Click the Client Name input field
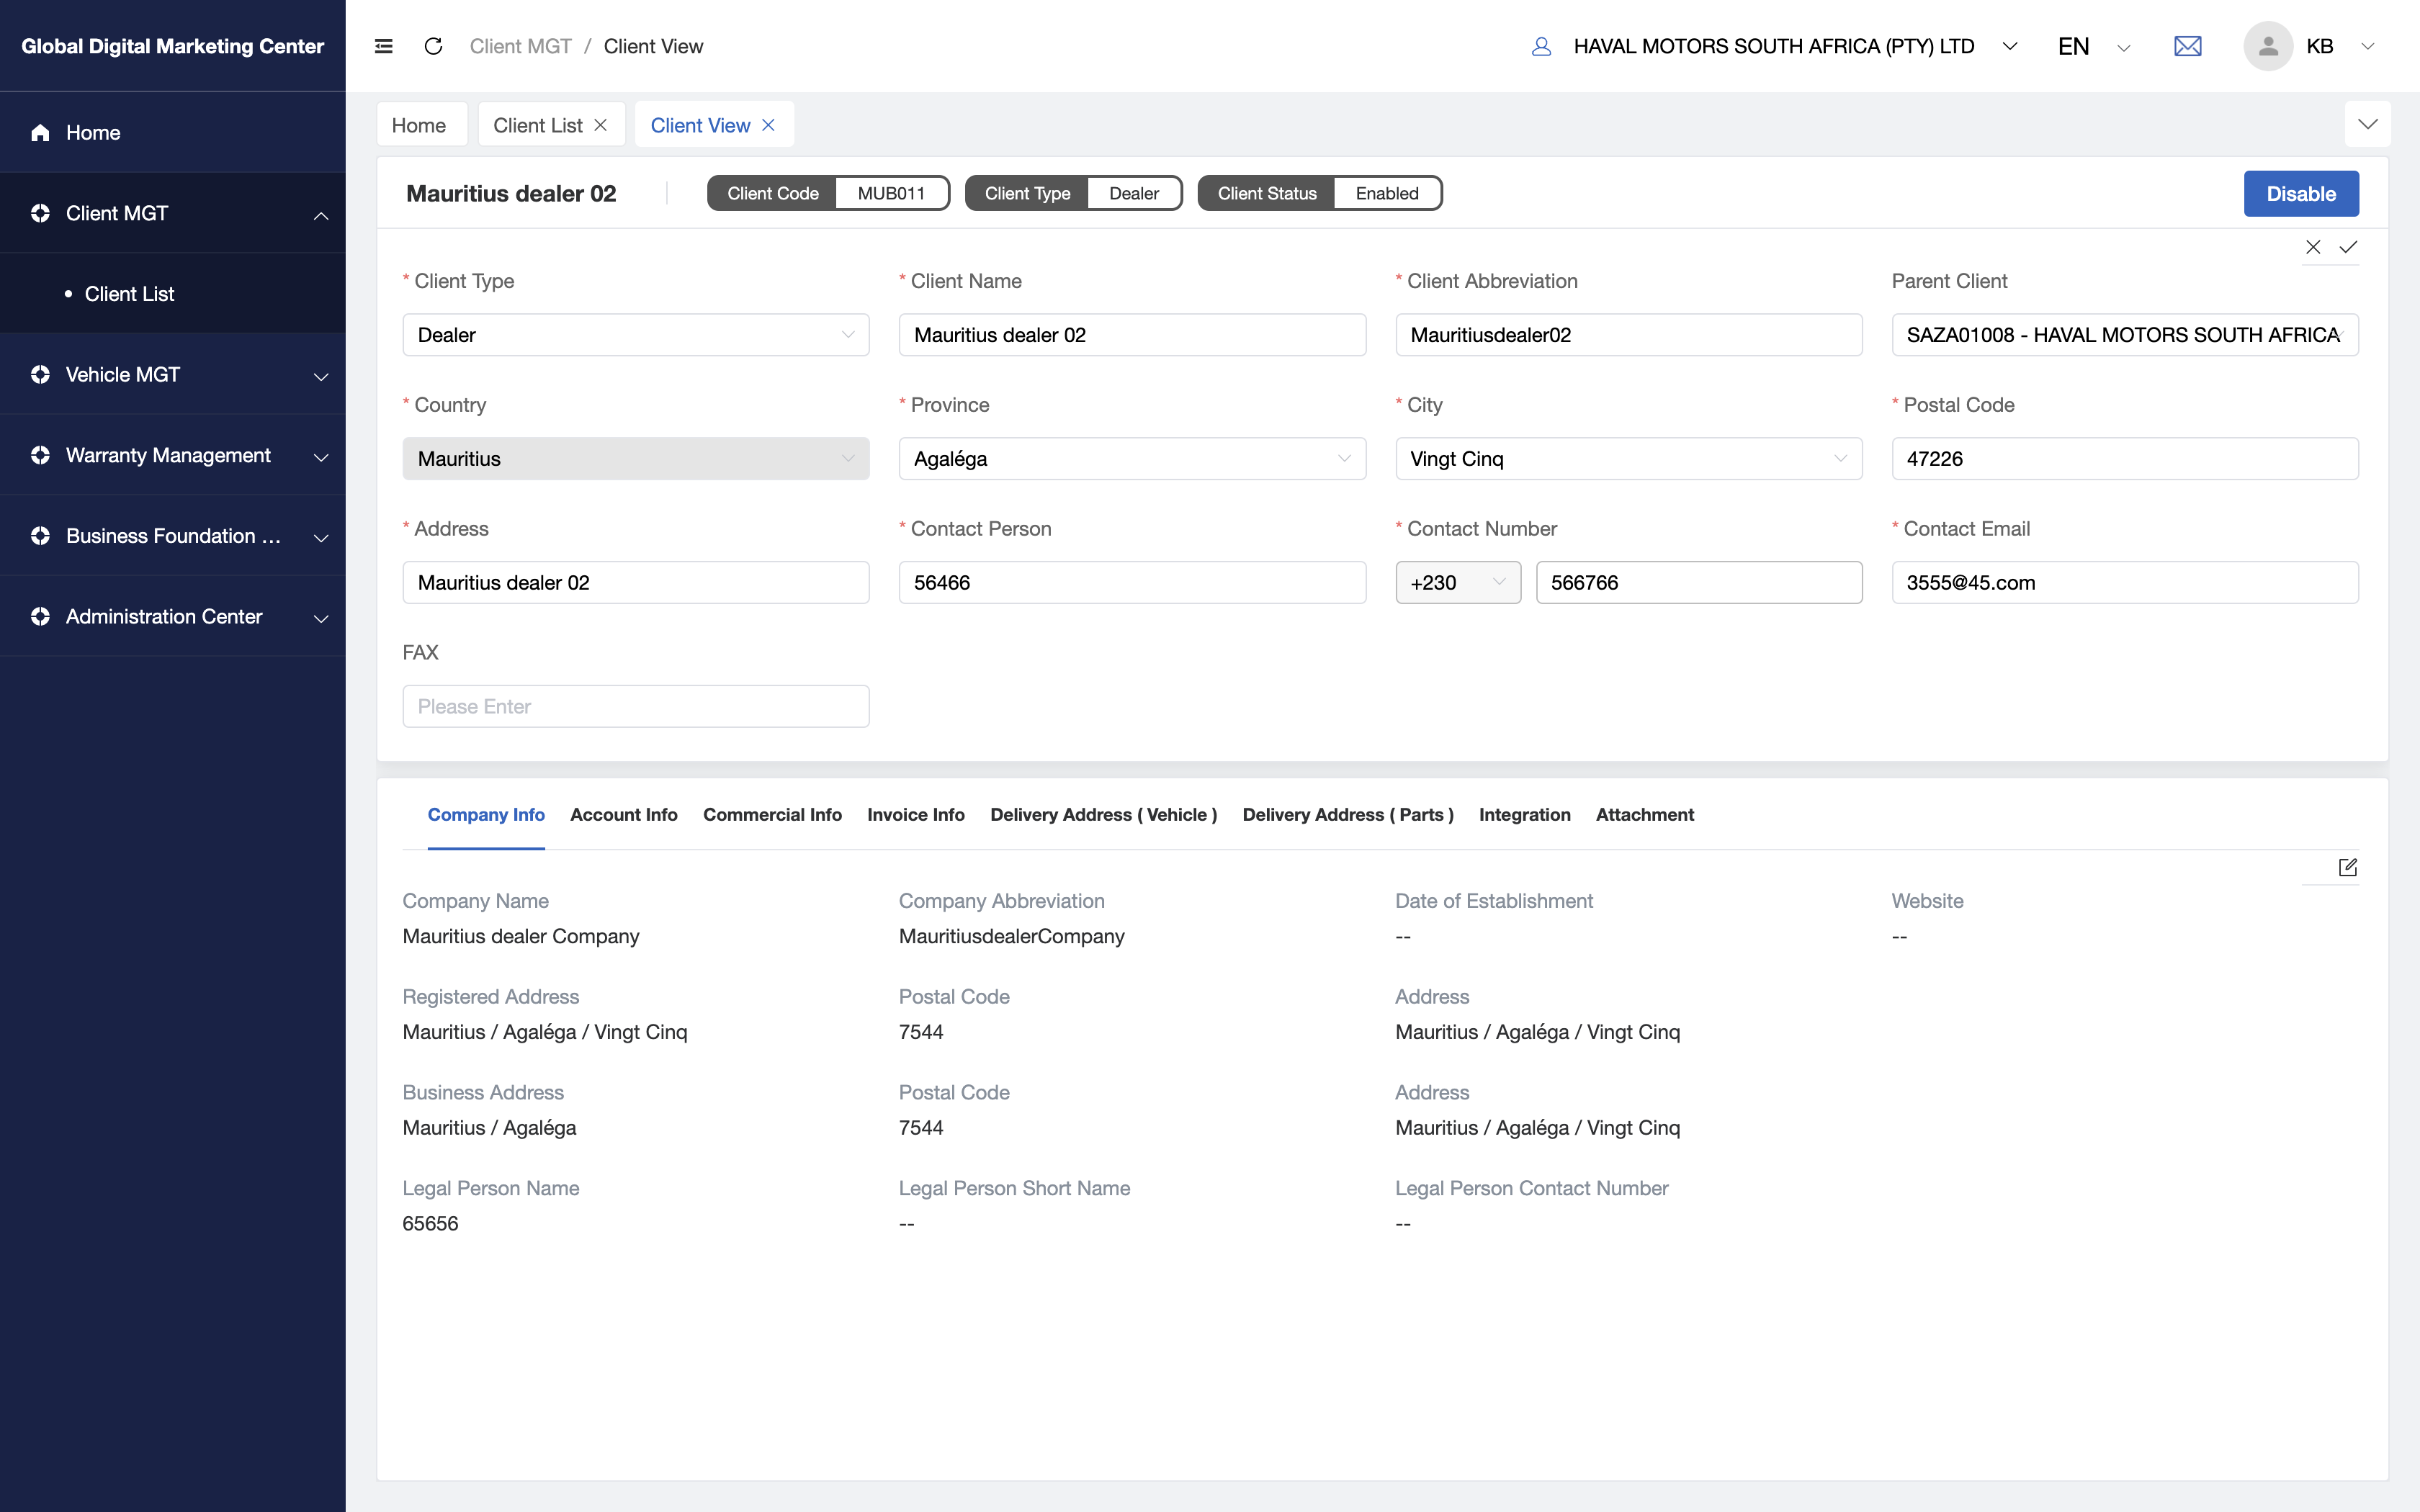Image resolution: width=2420 pixels, height=1512 pixels. pyautogui.click(x=1132, y=335)
